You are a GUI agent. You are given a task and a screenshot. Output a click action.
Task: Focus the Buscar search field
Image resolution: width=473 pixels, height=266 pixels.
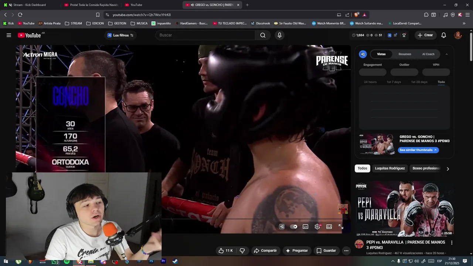click(x=205, y=35)
